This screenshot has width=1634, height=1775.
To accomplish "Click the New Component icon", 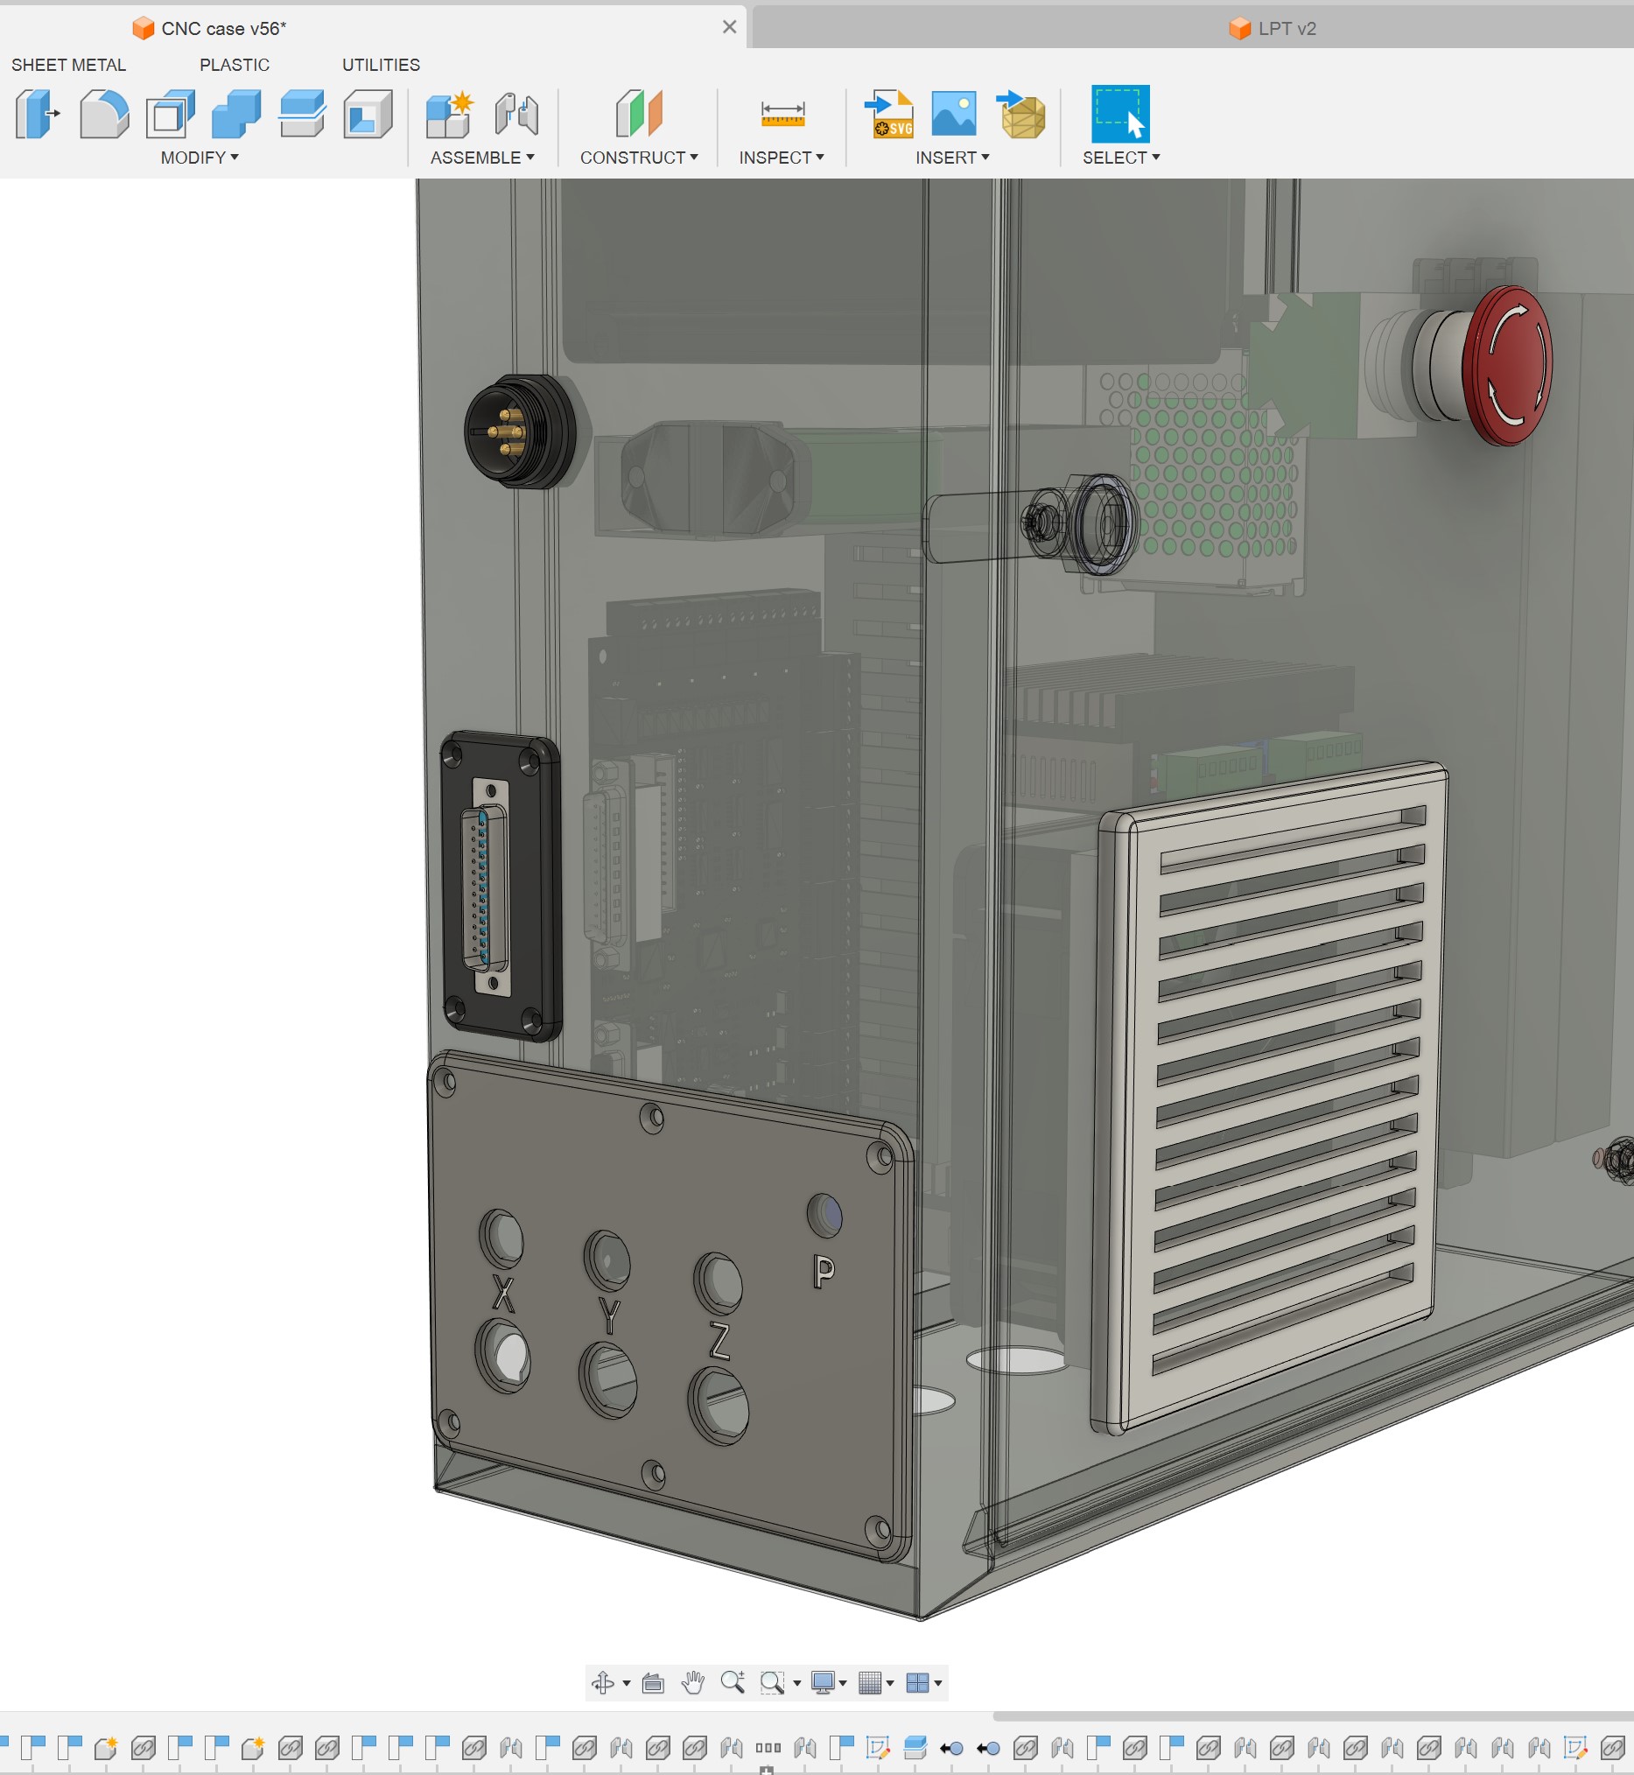I will pyautogui.click(x=449, y=114).
